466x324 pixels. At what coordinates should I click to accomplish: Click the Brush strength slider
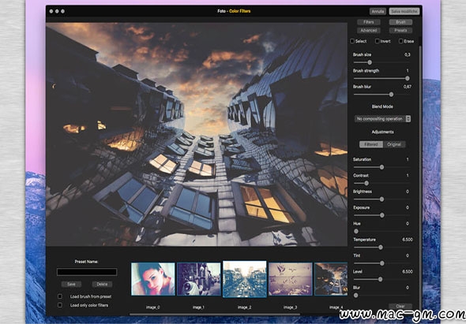click(382, 78)
